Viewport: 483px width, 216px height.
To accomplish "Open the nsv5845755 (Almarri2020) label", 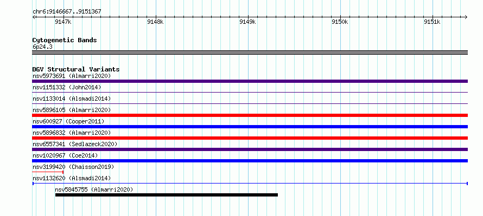I will 94,189.
